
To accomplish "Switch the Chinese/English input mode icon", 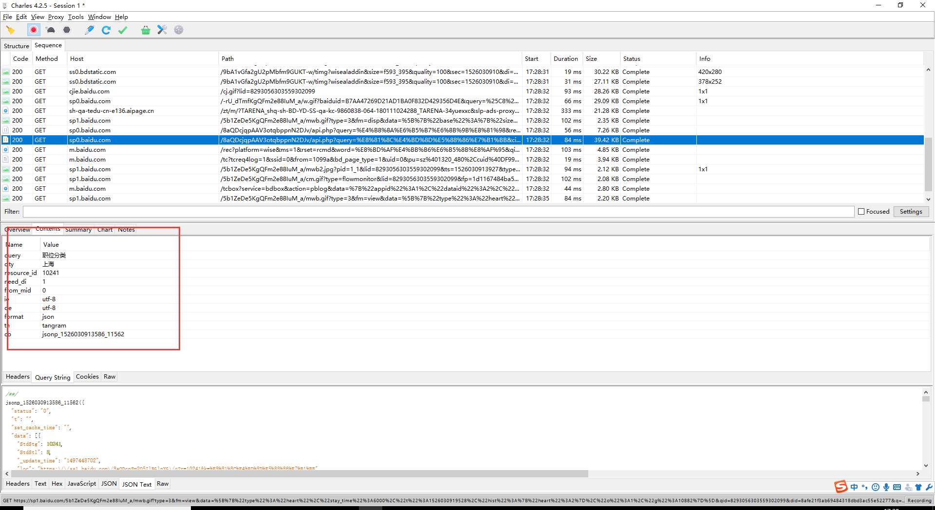I will pos(854,487).
